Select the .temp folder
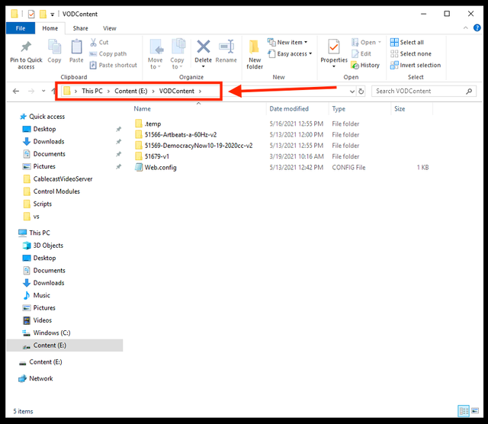The height and width of the screenshot is (424, 488). [152, 124]
